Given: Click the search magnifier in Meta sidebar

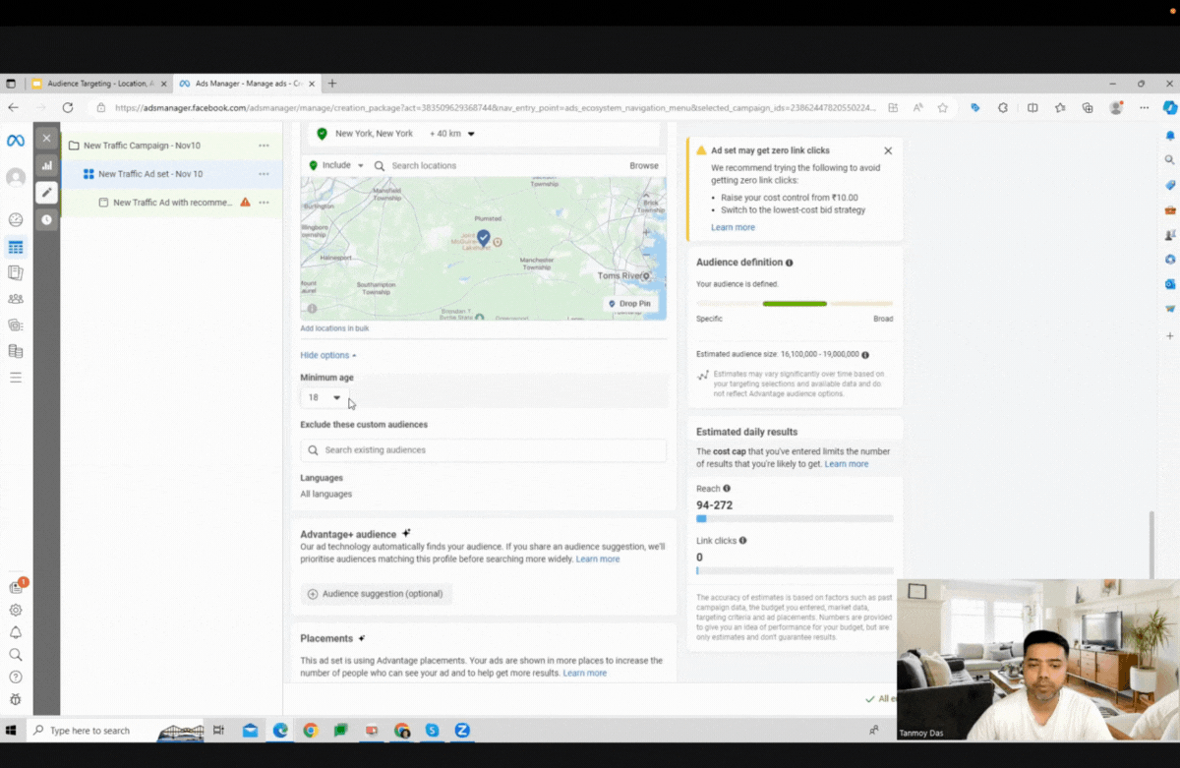Looking at the screenshot, I should (x=16, y=654).
